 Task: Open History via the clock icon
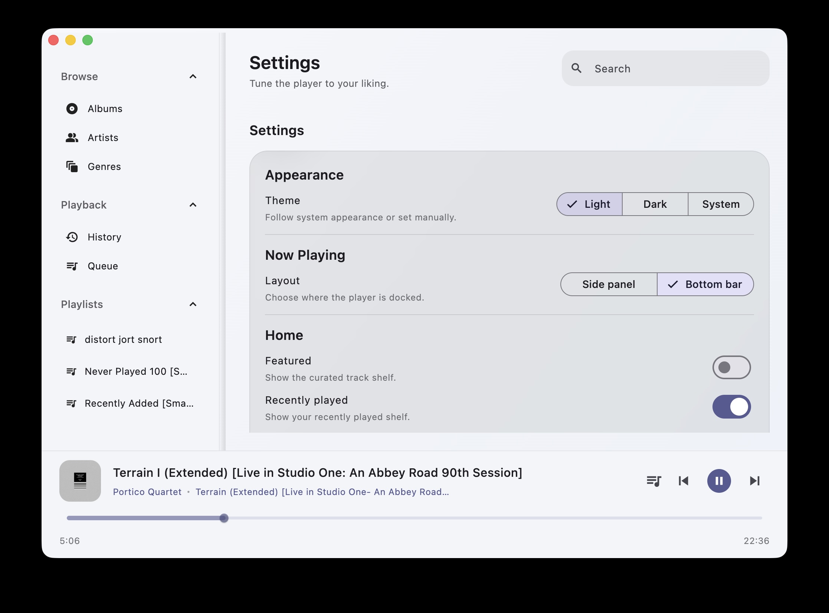[x=72, y=237]
